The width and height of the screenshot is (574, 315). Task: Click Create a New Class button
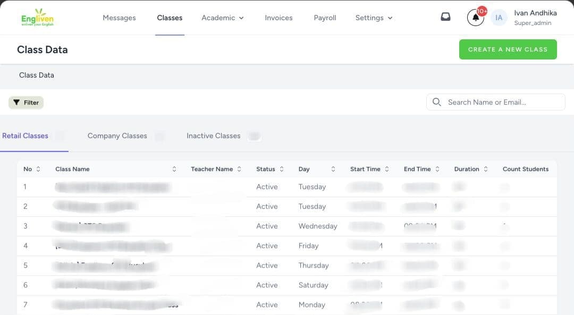508,49
